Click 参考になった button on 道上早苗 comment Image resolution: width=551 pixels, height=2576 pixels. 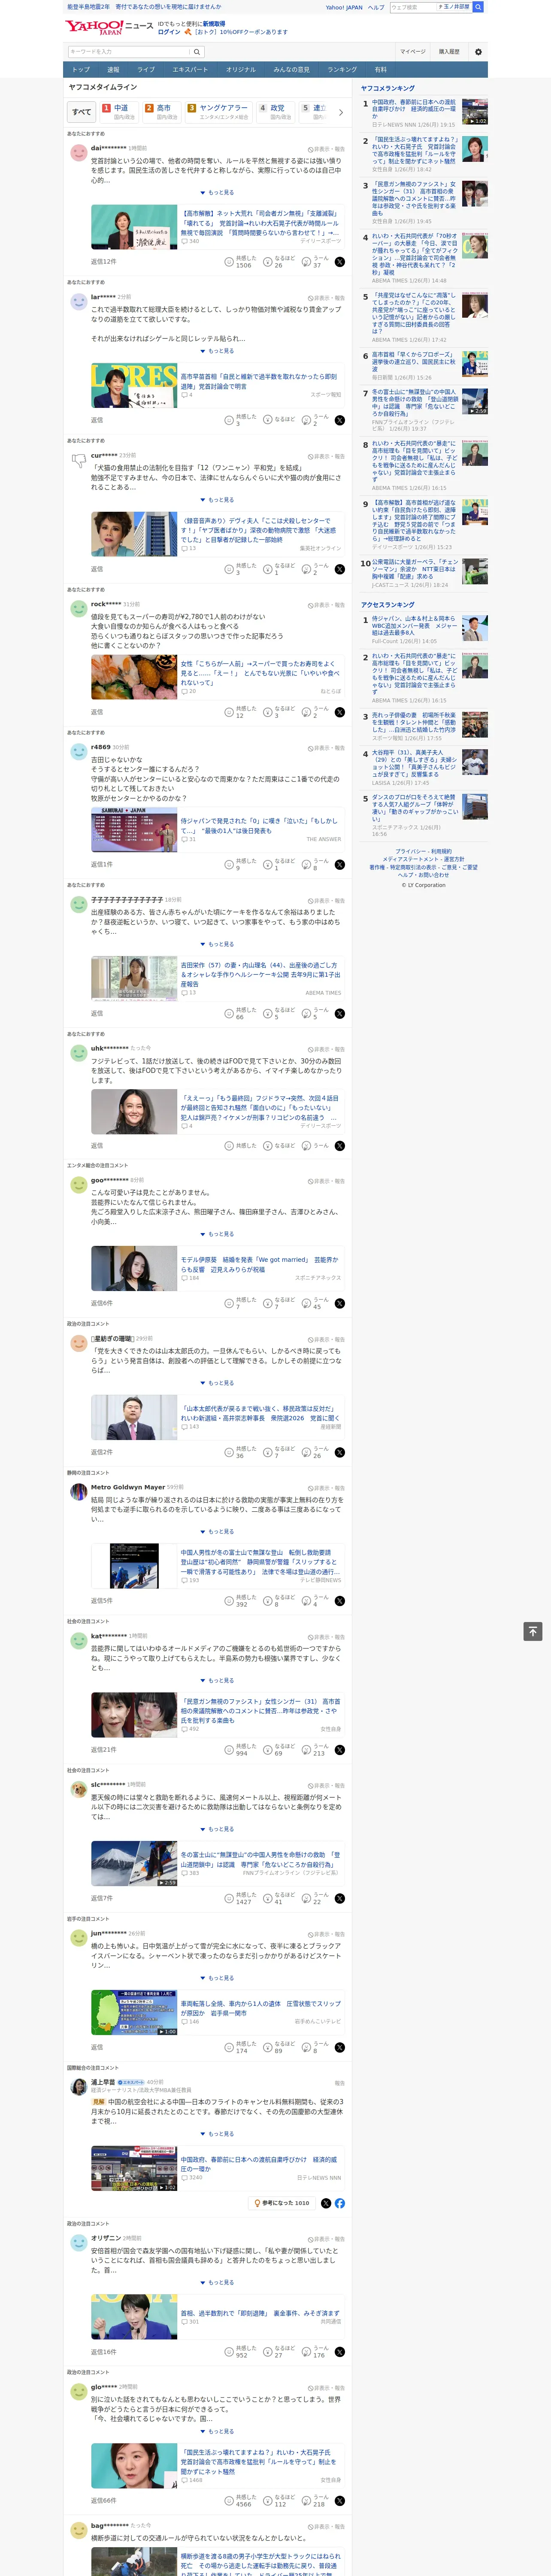coord(282,2203)
